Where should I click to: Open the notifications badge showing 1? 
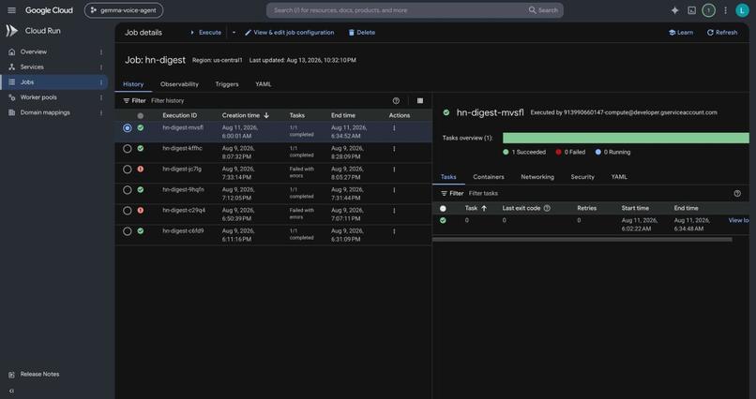tap(708, 10)
